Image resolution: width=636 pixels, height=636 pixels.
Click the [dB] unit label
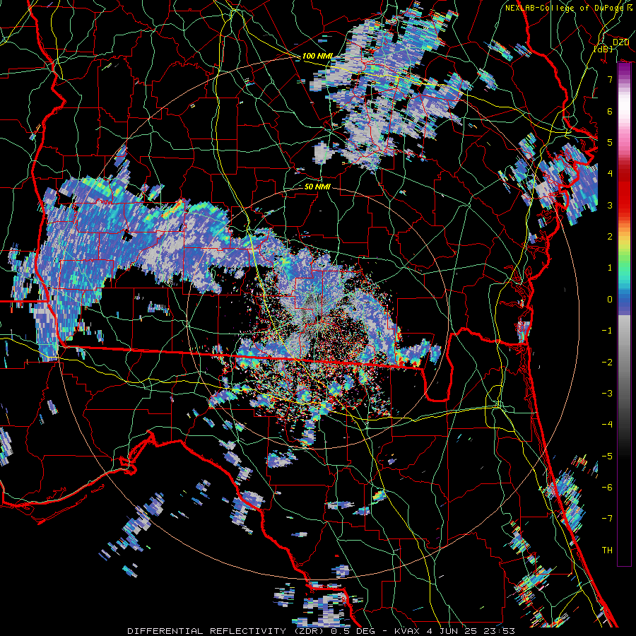click(x=603, y=49)
